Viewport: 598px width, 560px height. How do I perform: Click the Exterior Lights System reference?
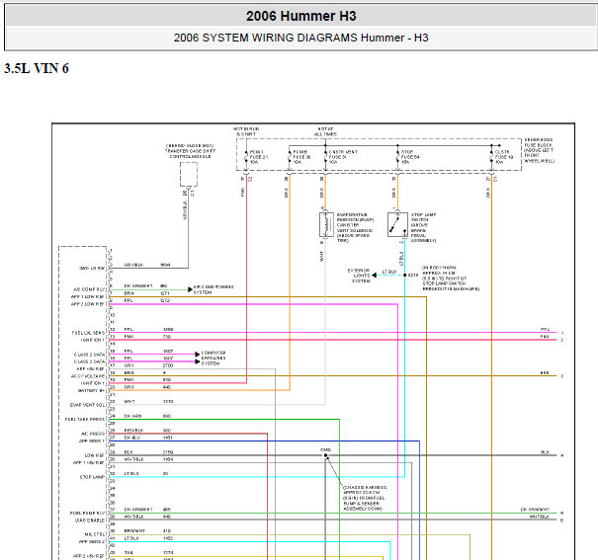tap(358, 274)
